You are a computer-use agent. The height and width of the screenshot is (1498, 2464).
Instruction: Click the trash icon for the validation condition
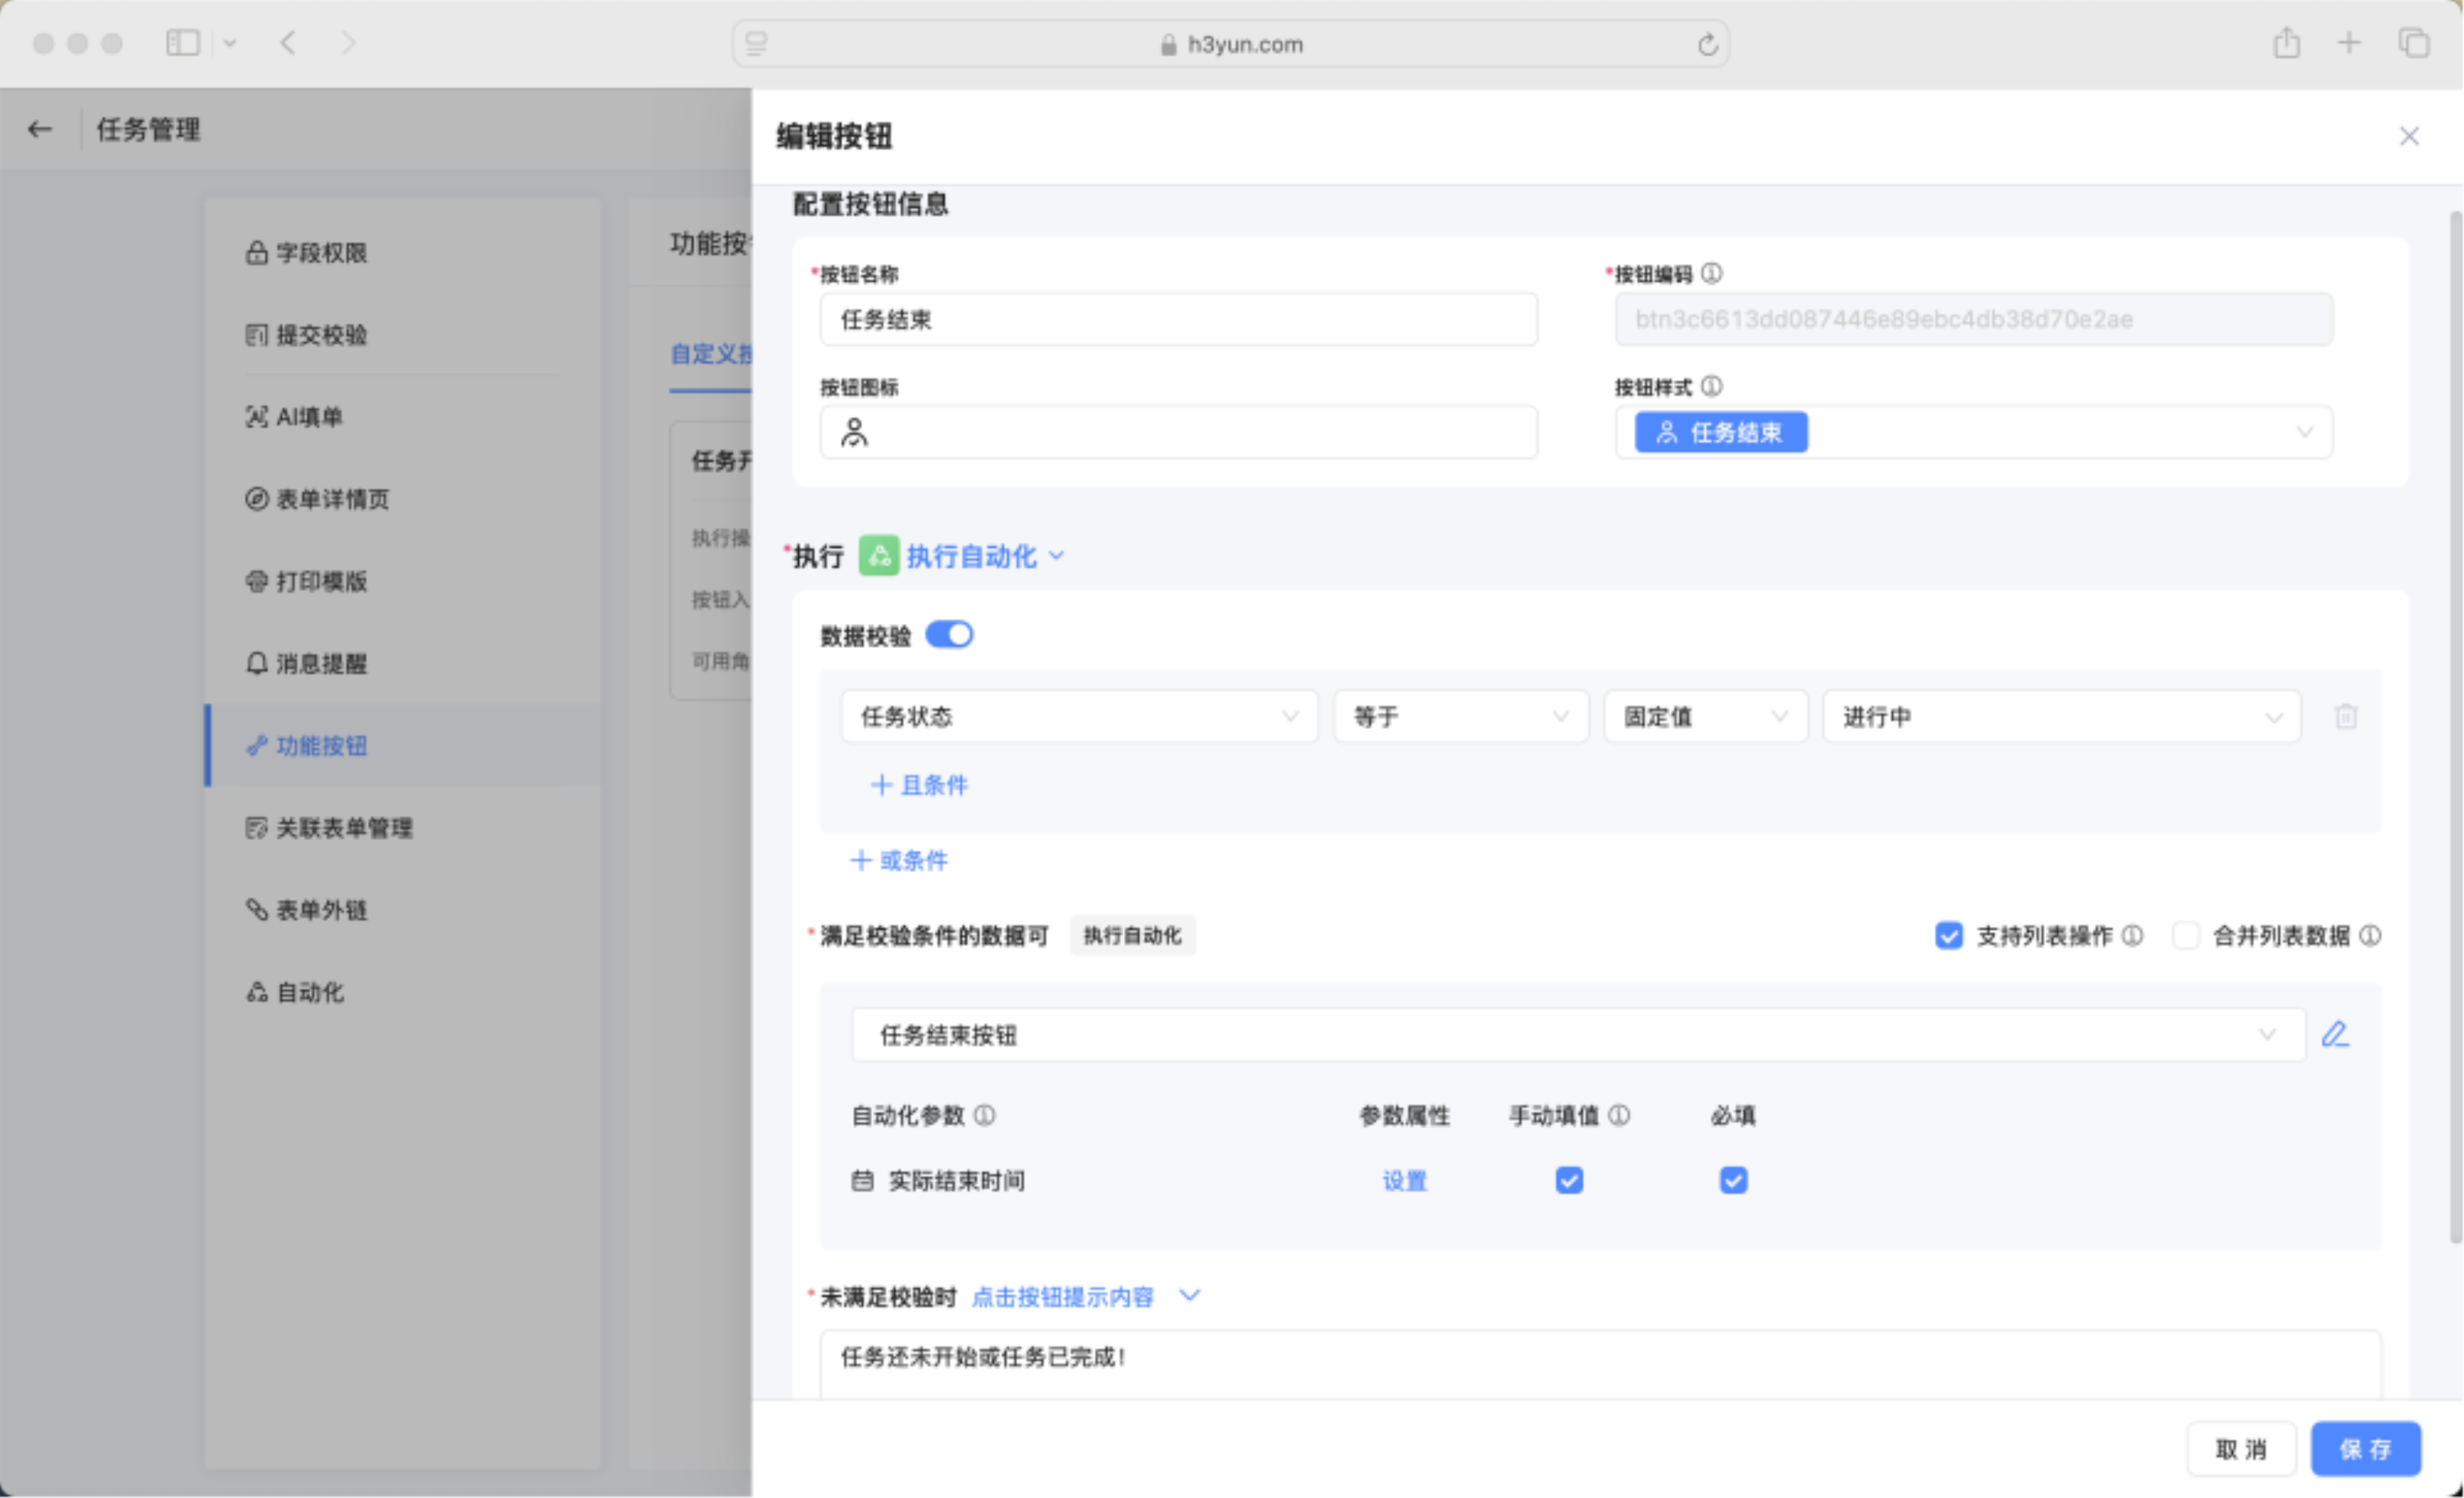(x=2346, y=716)
